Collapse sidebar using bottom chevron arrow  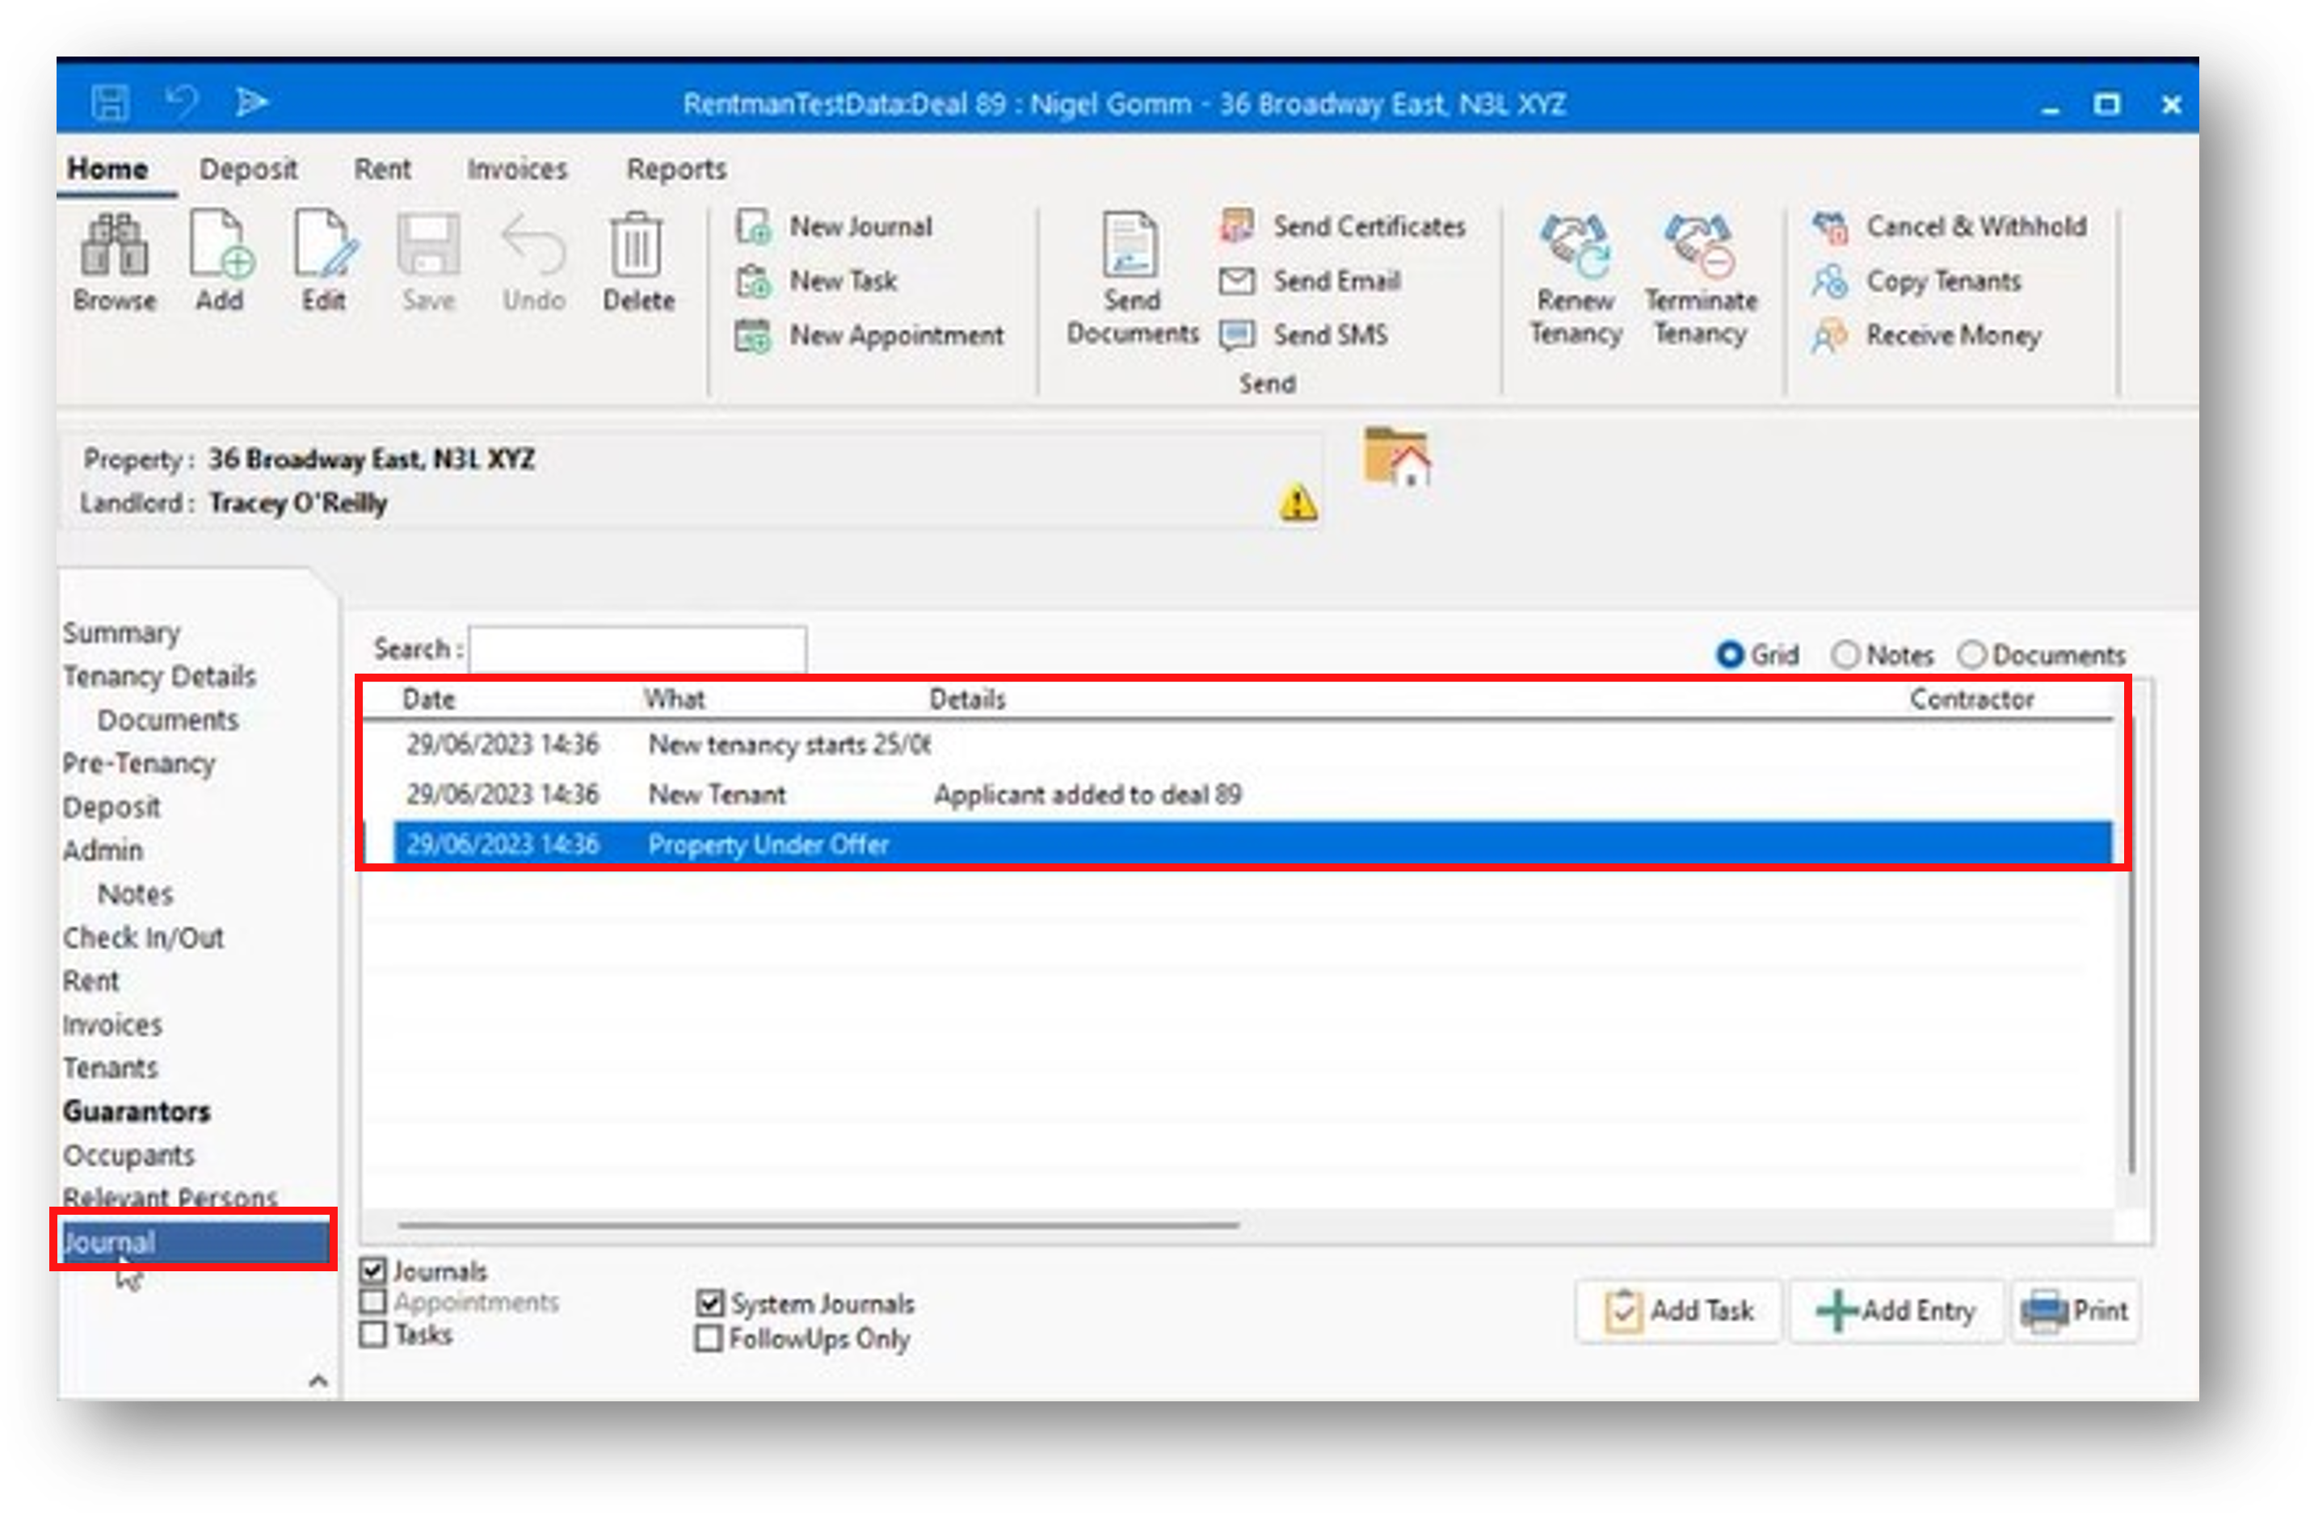318,1381
